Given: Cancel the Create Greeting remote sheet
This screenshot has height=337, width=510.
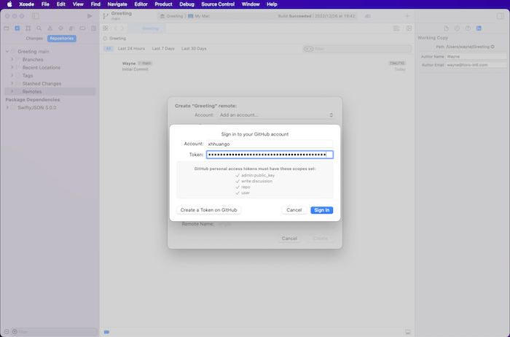Looking at the screenshot, I should tap(289, 239).
